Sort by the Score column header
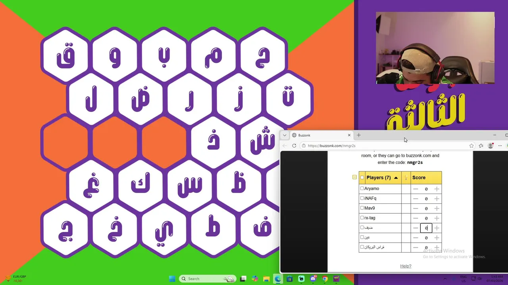This screenshot has width=508, height=285. pos(426,178)
